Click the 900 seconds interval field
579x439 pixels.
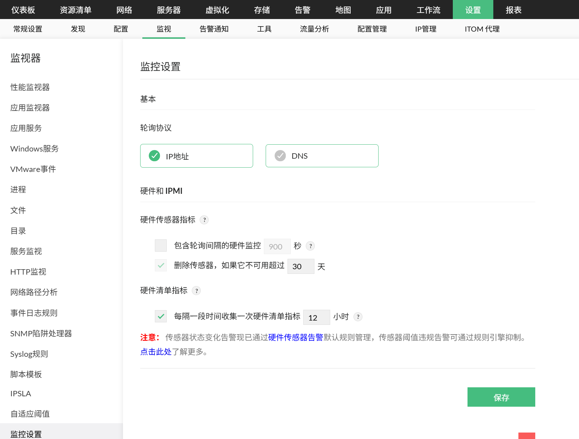pyautogui.click(x=277, y=246)
